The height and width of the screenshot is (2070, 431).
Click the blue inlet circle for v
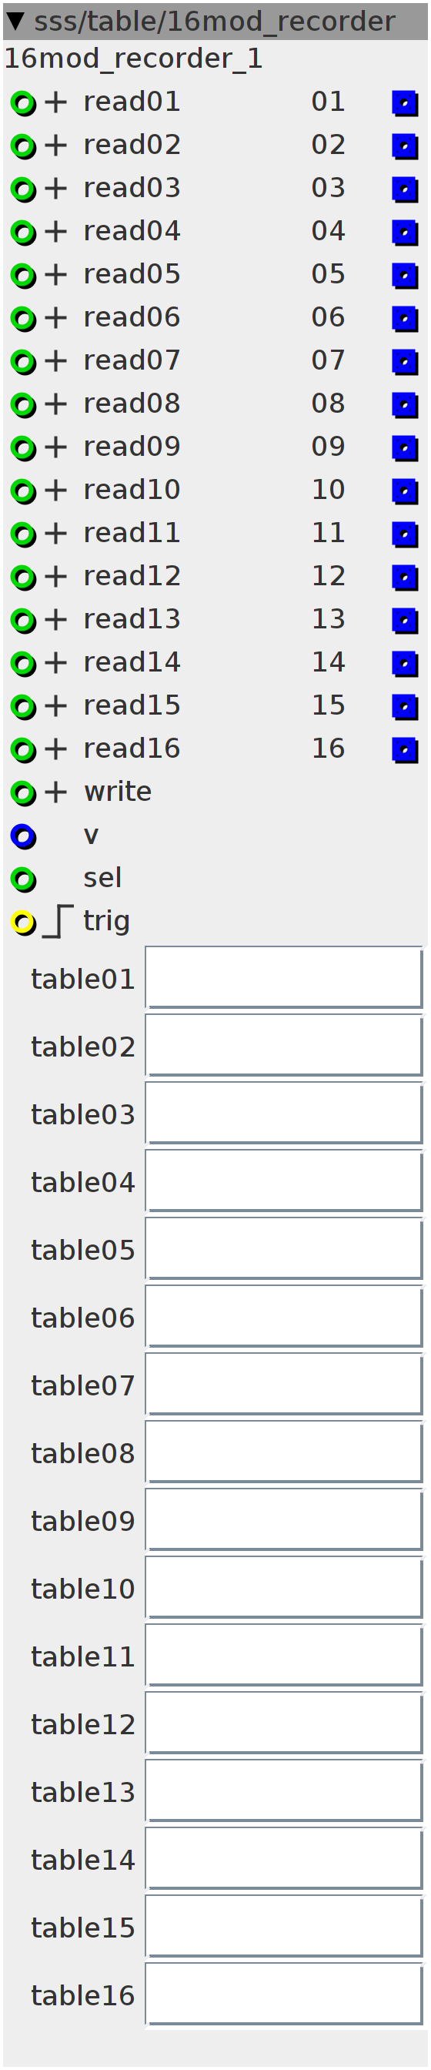23,836
